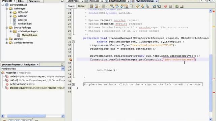Click the Shift Line Left icon
Screen dimensions: 216x121
point(154,6)
